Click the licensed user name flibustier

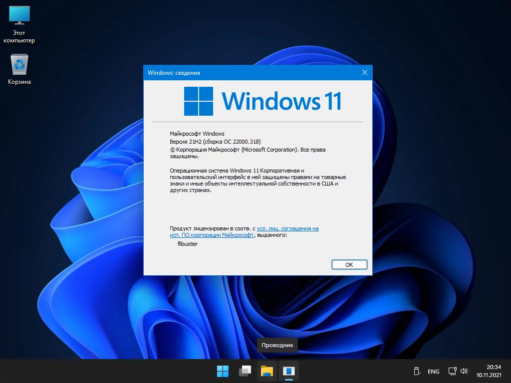(x=188, y=244)
